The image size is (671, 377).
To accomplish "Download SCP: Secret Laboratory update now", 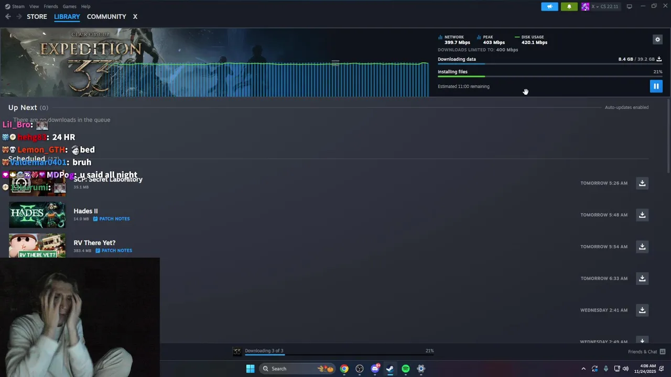I will [642, 183].
